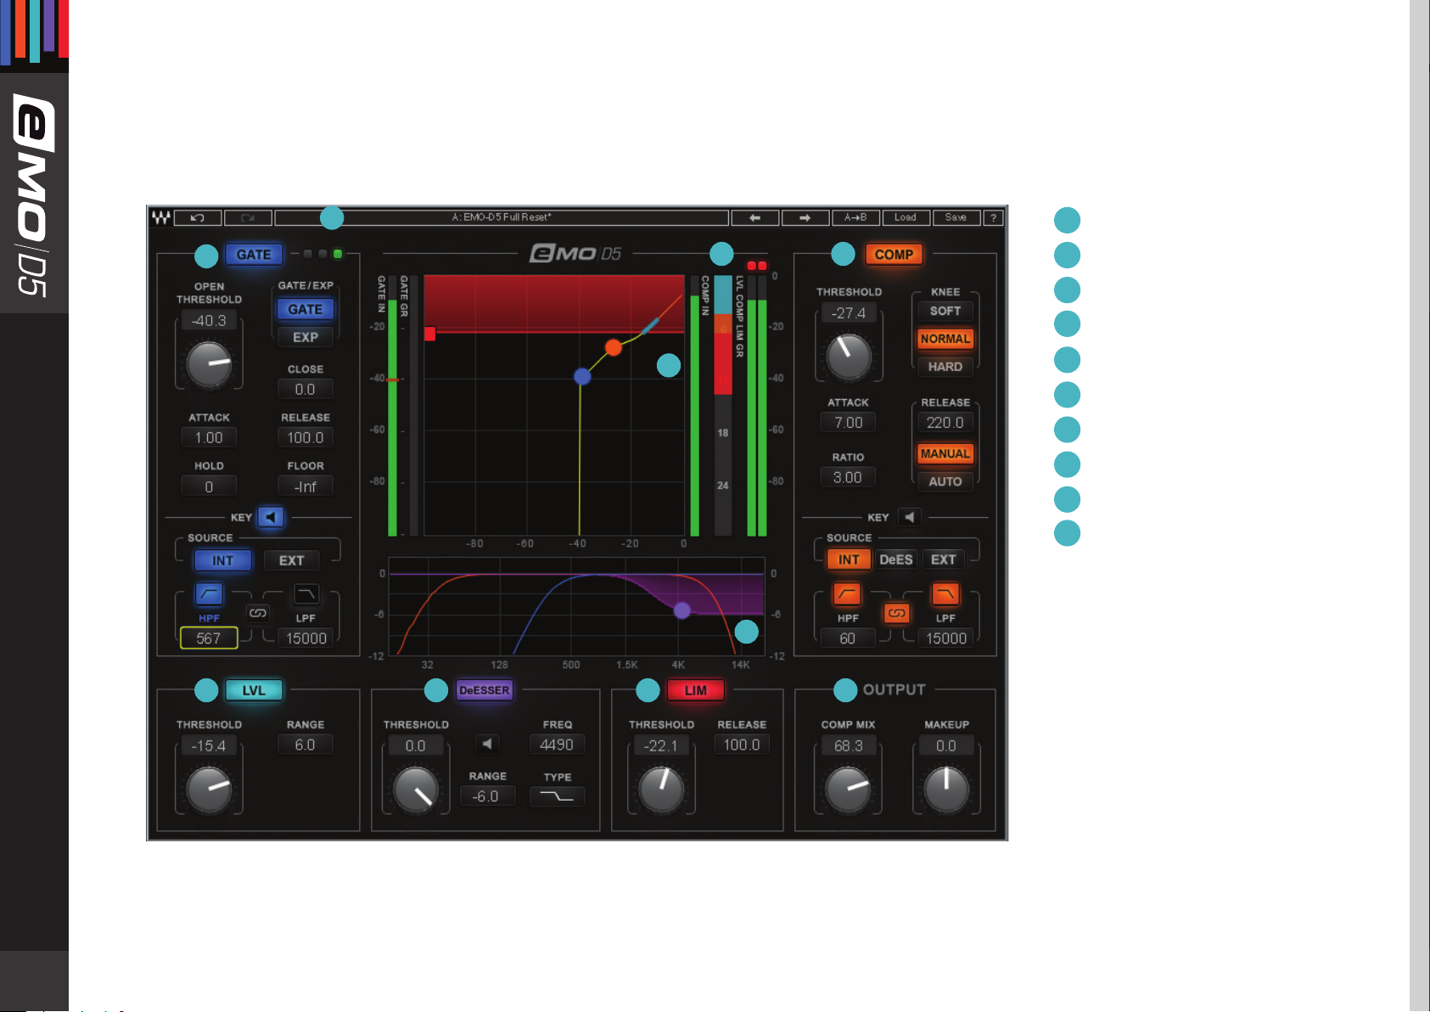The width and height of the screenshot is (1430, 1012).
Task: Set compressor key source to DeES
Action: (896, 559)
